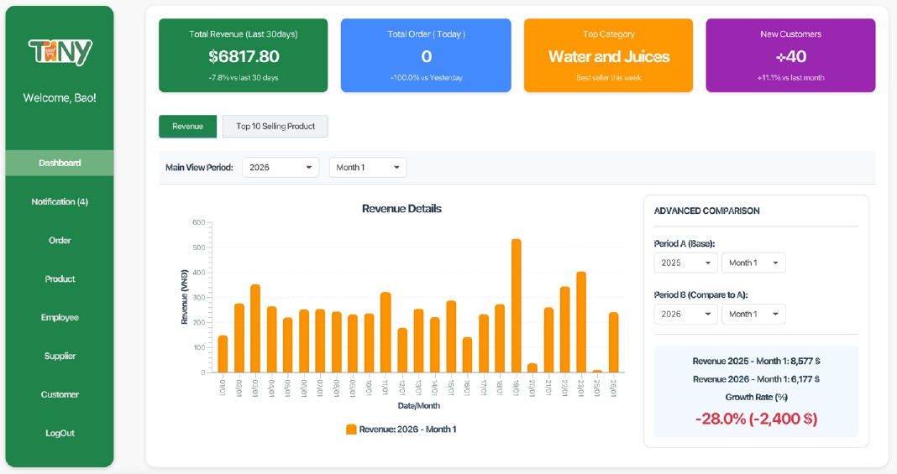Open Period A year dropdown 2025
Image resolution: width=897 pixels, height=474 pixels.
(x=686, y=263)
